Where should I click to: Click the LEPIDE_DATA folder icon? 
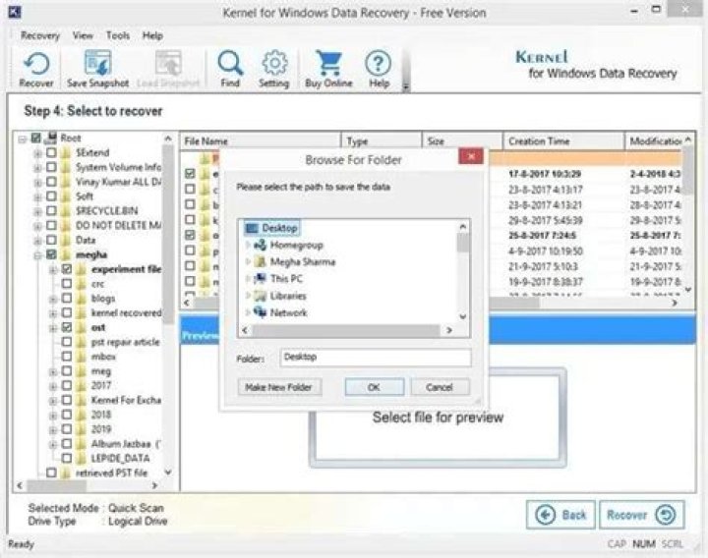point(82,459)
